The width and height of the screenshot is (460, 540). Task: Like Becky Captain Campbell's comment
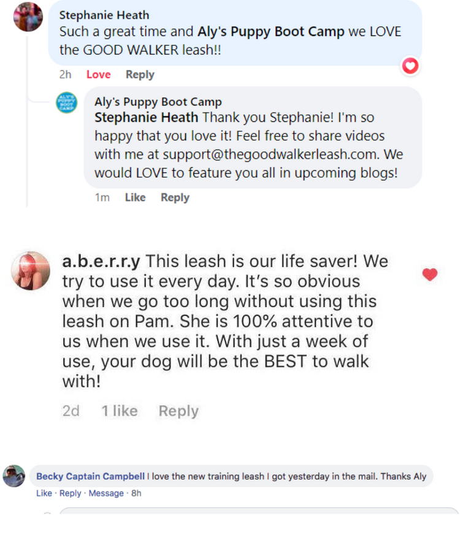pyautogui.click(x=44, y=493)
